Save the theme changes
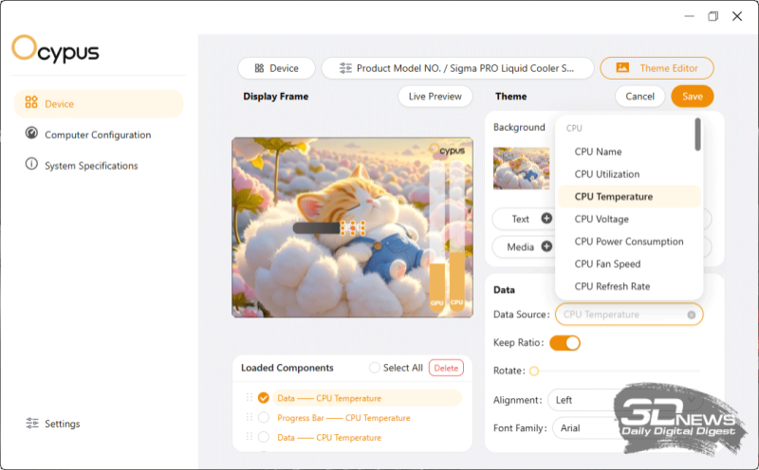The width and height of the screenshot is (759, 470). coord(692,97)
